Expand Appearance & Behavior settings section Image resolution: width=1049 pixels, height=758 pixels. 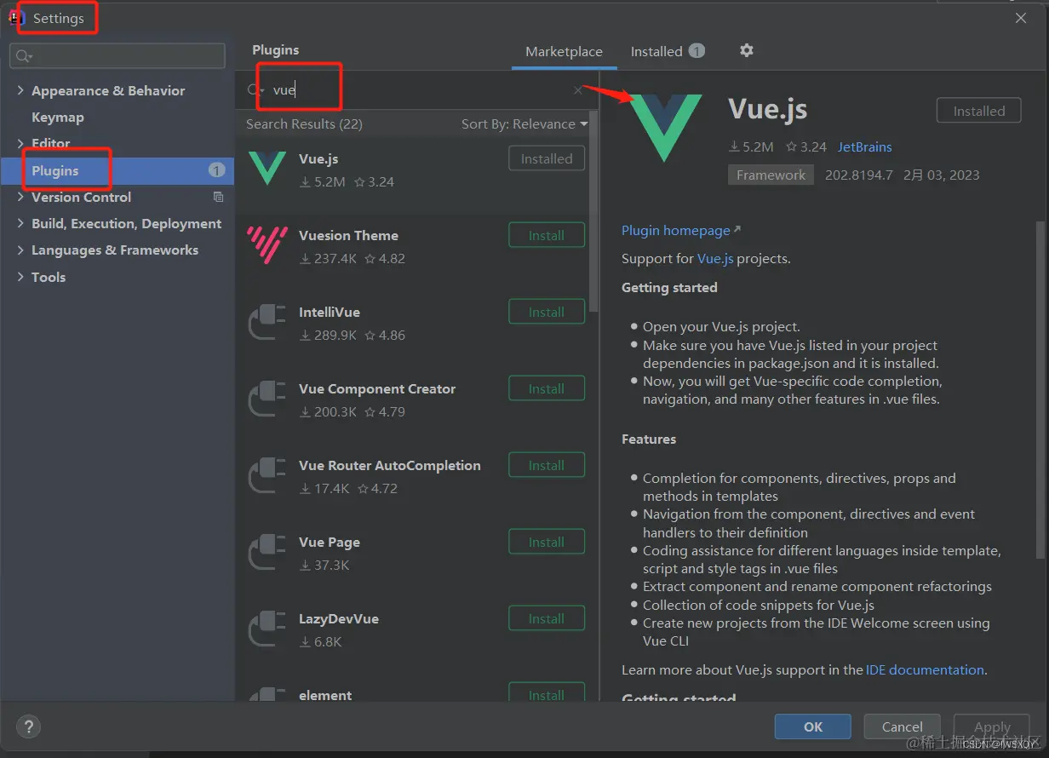tap(20, 90)
